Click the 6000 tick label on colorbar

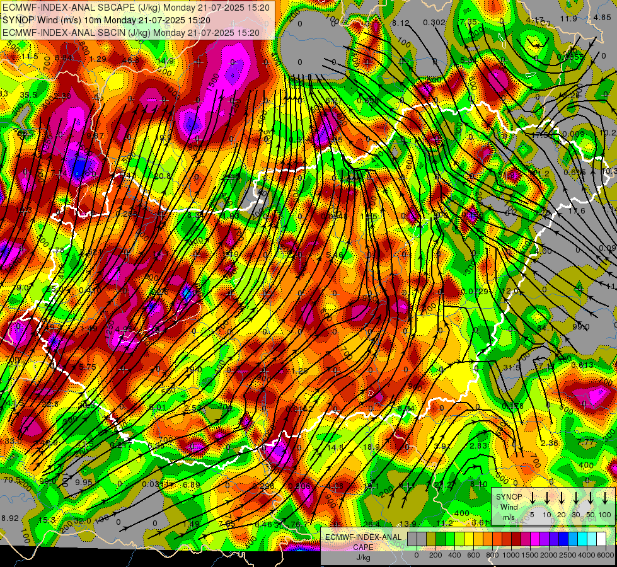click(606, 555)
